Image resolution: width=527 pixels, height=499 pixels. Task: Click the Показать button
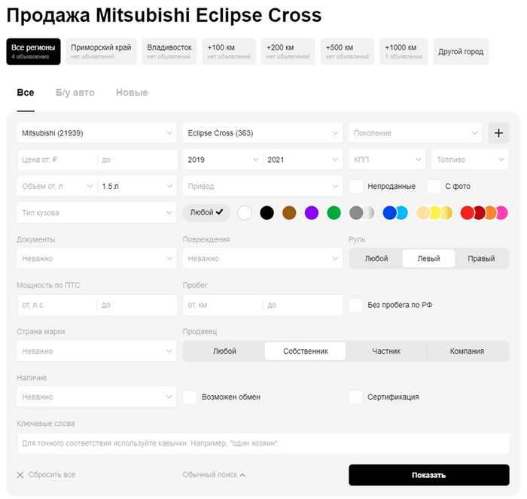429,475
